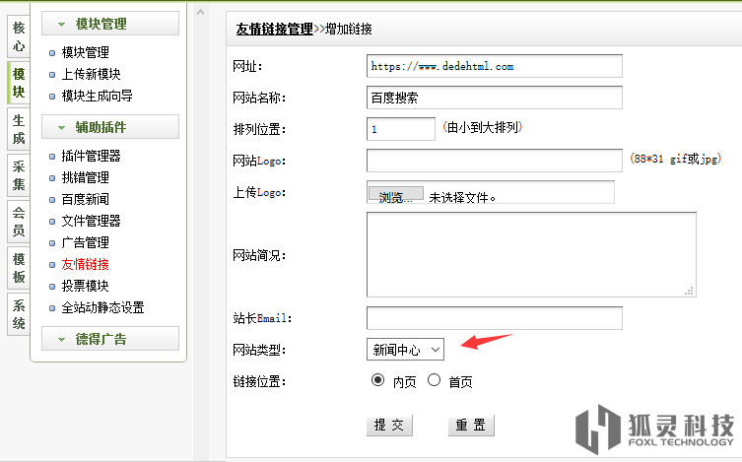Screen dimensions: 742x462
Task: Collapse the 模块管理 section header
Action: pos(109,24)
